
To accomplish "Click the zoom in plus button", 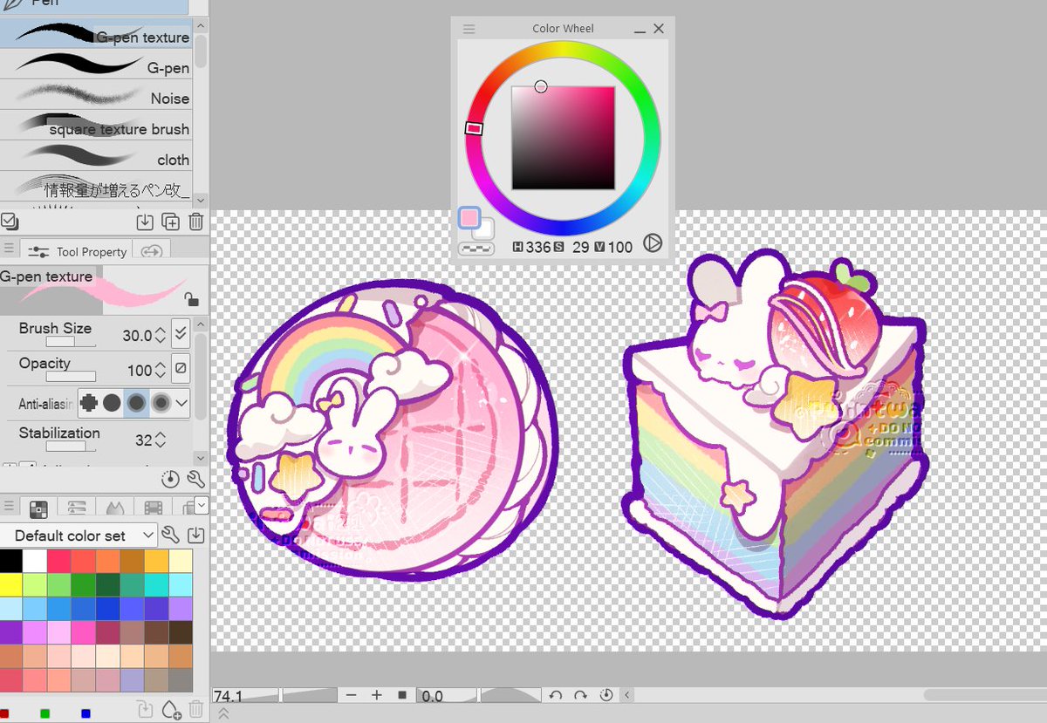I will click(377, 695).
